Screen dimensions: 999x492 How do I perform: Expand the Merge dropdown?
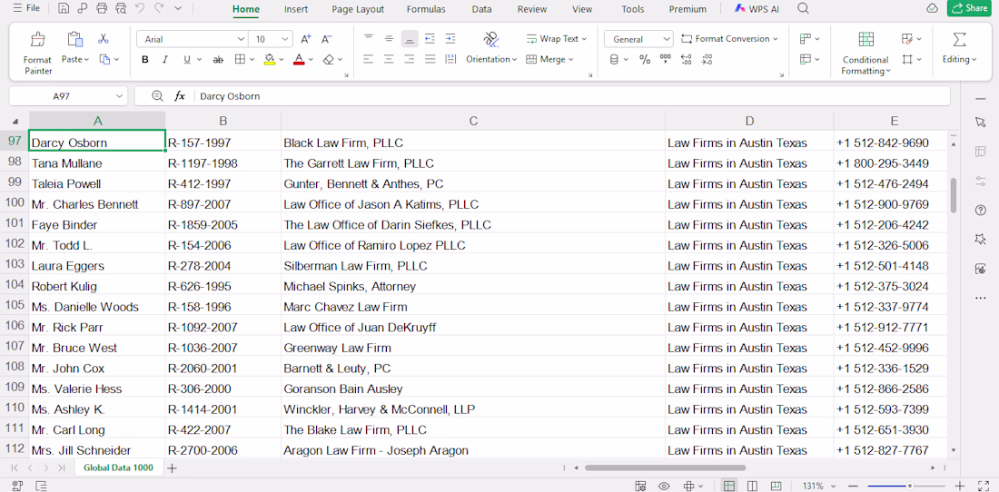(571, 59)
